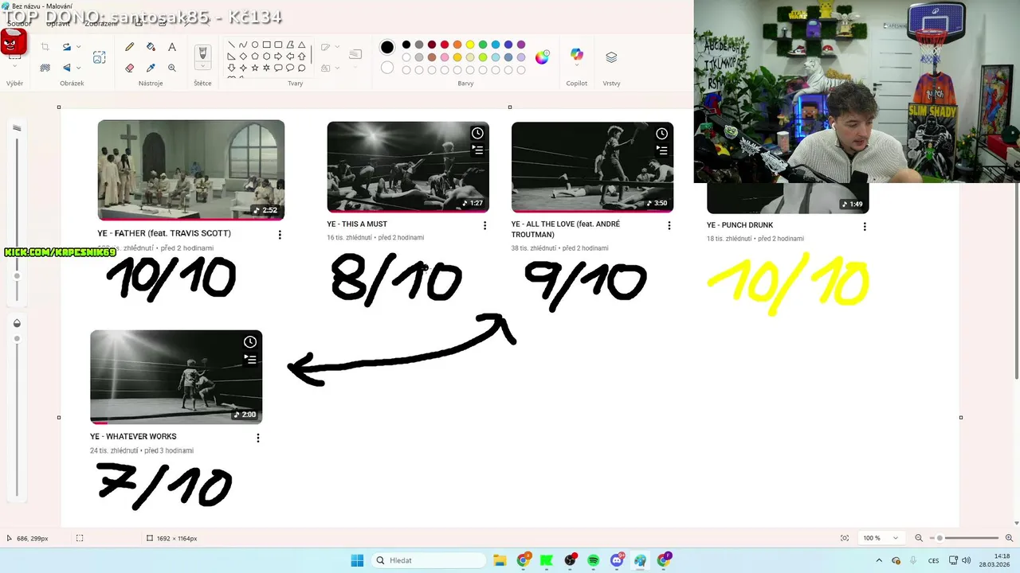Choose the Right triangle shape

(231, 57)
